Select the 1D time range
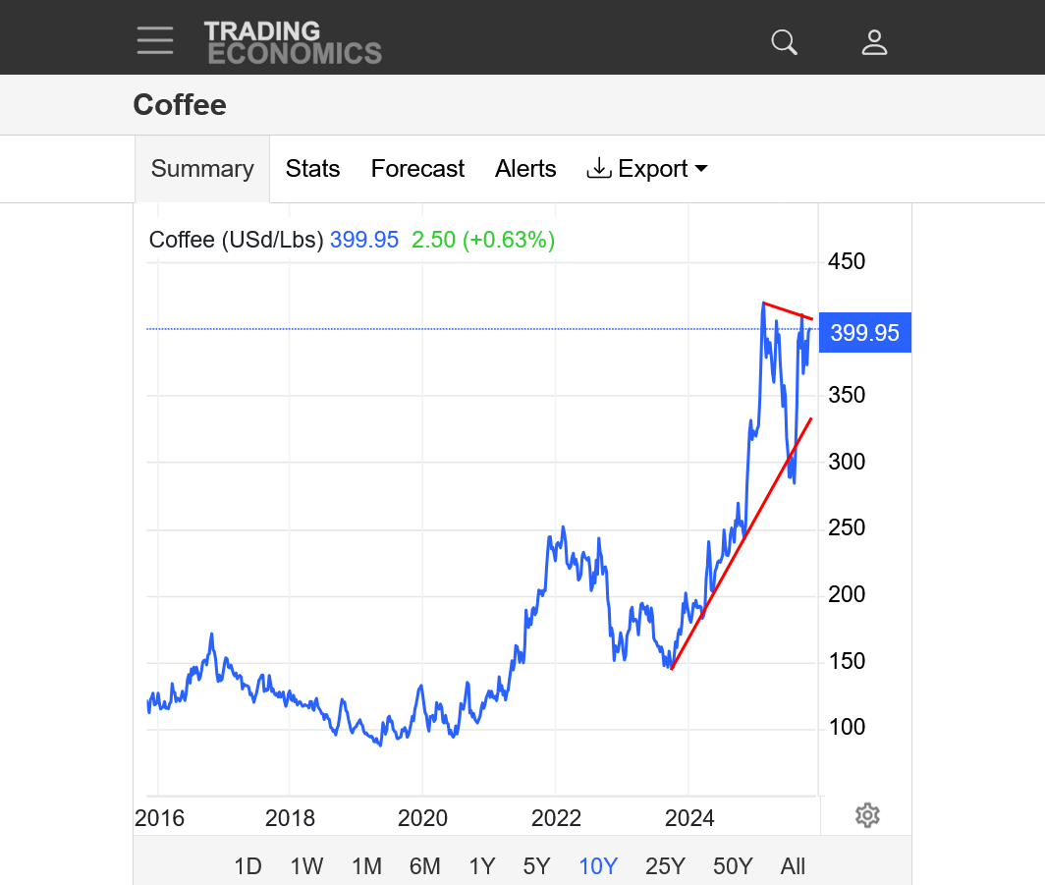The image size is (1045, 885). (x=247, y=866)
